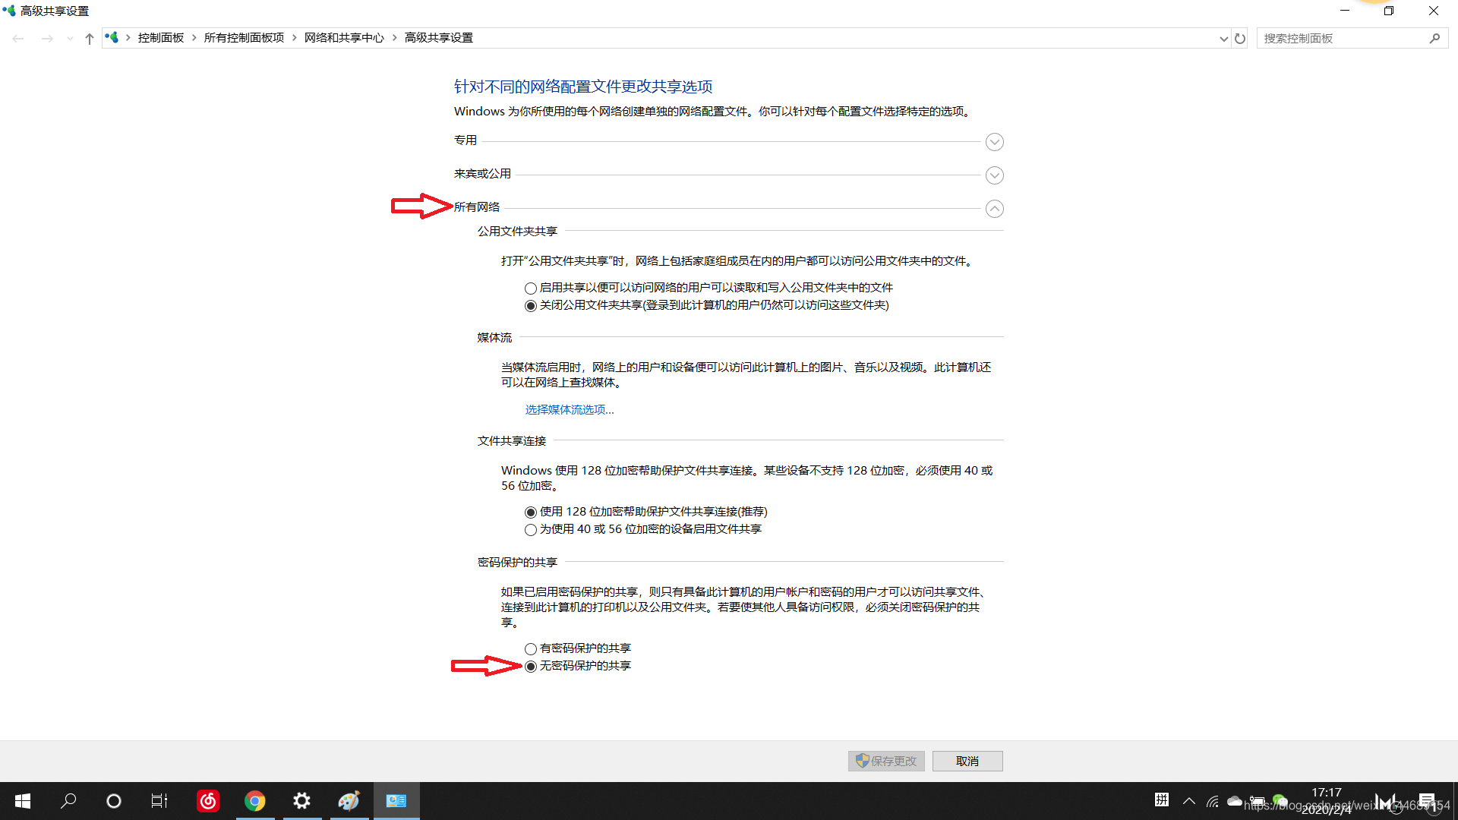The height and width of the screenshot is (820, 1458).
Task: Open address bar history dropdown arrow
Action: pos(1223,38)
